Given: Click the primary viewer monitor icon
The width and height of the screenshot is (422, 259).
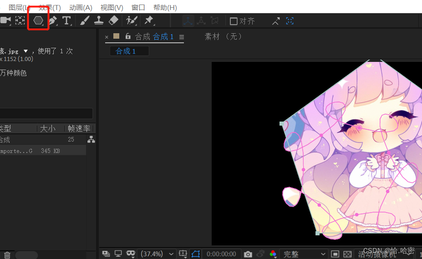Looking at the screenshot, I should pos(118,254).
